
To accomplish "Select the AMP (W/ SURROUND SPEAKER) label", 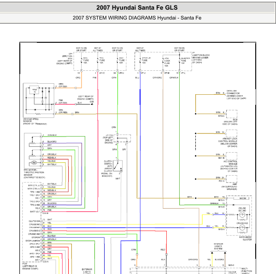I will click(229, 187).
